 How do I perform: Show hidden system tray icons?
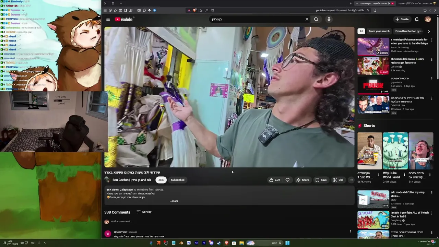click(45, 243)
